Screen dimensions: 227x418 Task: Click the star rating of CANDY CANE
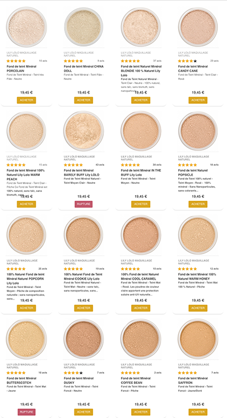(x=187, y=61)
